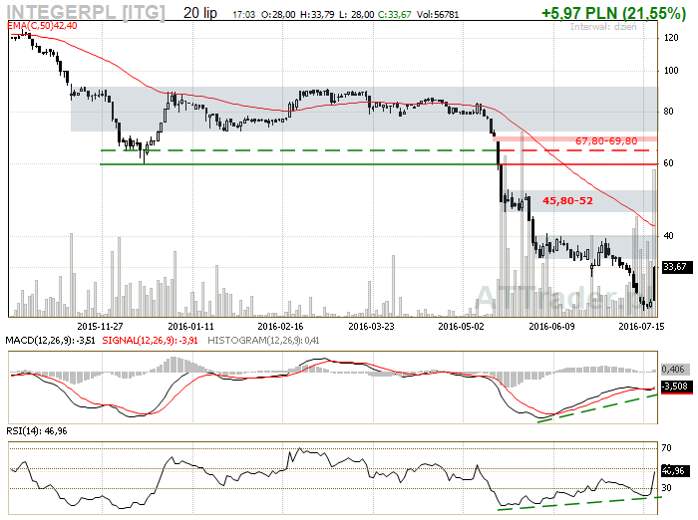Click the 2016-01-11 date axis label
Image resolution: width=698 pixels, height=520 pixels.
[191, 326]
